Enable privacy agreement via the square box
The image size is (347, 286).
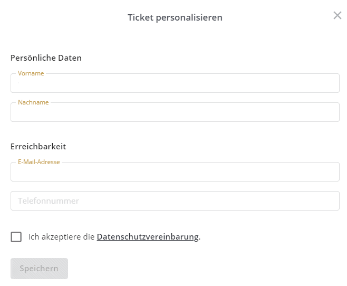pyautogui.click(x=16, y=237)
